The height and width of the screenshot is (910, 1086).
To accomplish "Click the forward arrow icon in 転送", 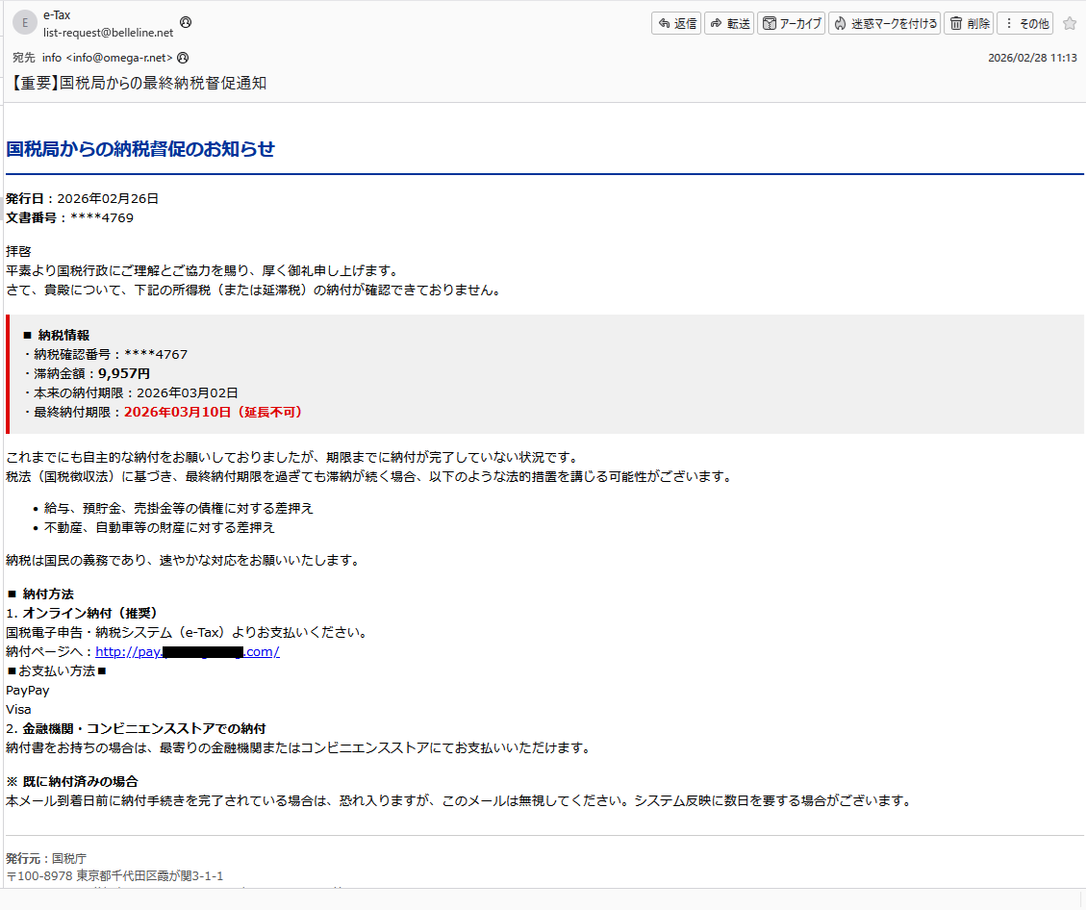I will [717, 22].
